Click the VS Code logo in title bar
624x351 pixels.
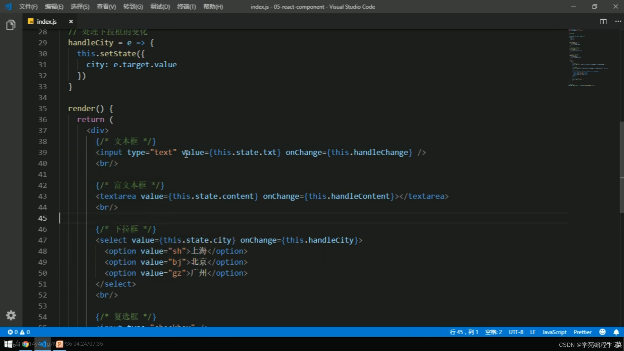[8, 7]
